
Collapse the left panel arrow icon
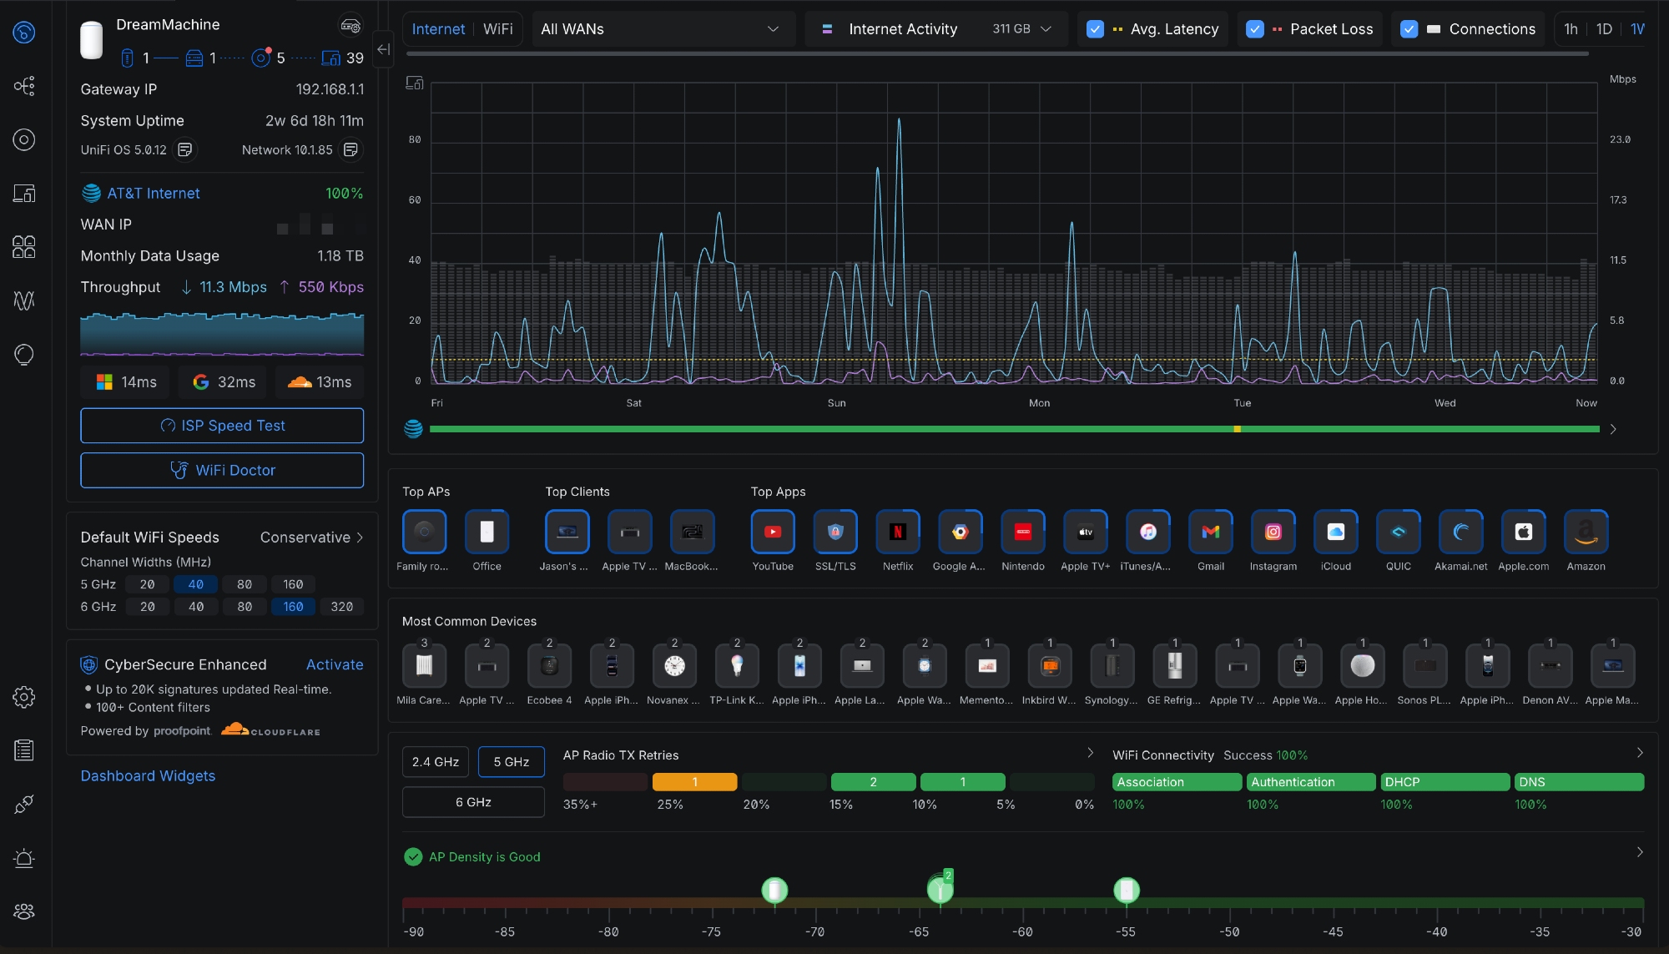[x=383, y=49]
